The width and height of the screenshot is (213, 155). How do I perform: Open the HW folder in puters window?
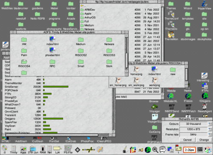[24, 41]
